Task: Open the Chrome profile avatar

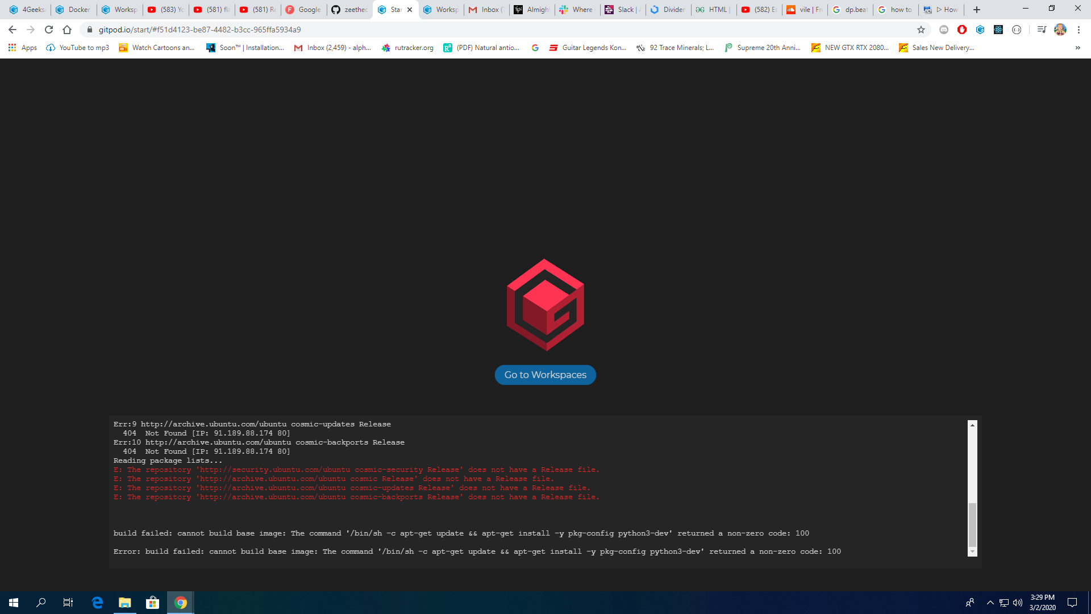Action: click(1060, 30)
